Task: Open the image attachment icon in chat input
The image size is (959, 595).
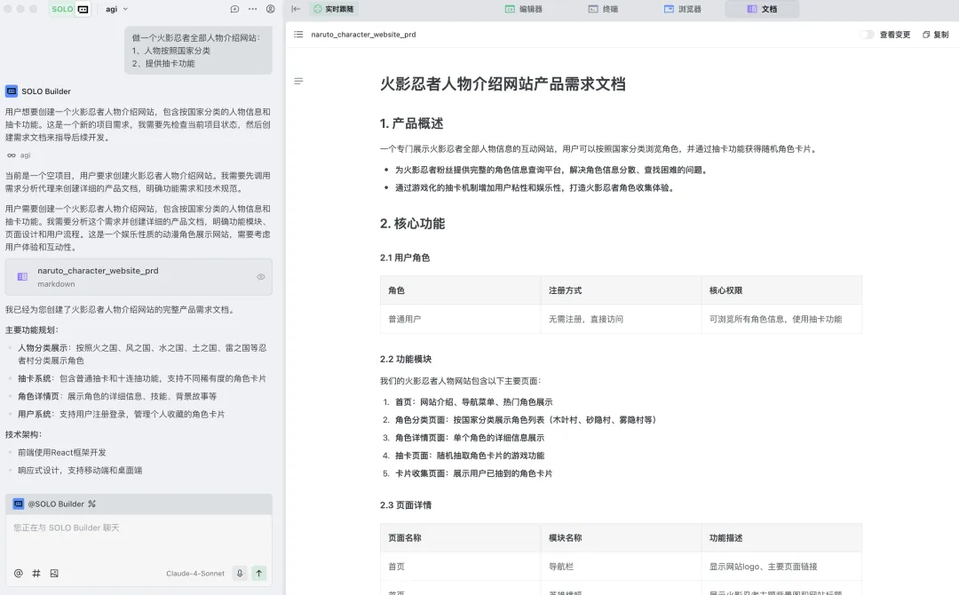Action: (54, 573)
